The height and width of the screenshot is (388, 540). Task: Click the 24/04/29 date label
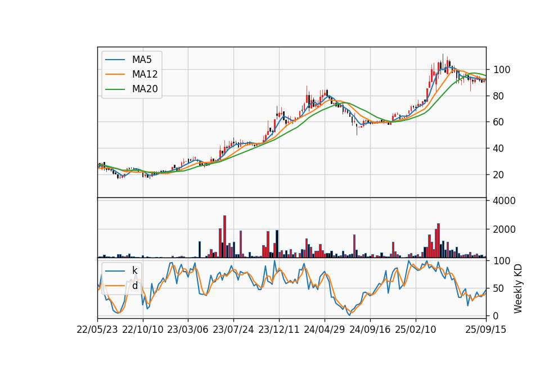(324, 330)
